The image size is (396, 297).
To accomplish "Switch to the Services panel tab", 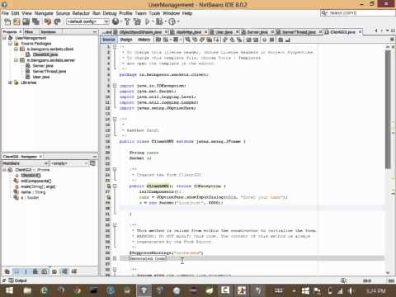I will tap(49, 32).
